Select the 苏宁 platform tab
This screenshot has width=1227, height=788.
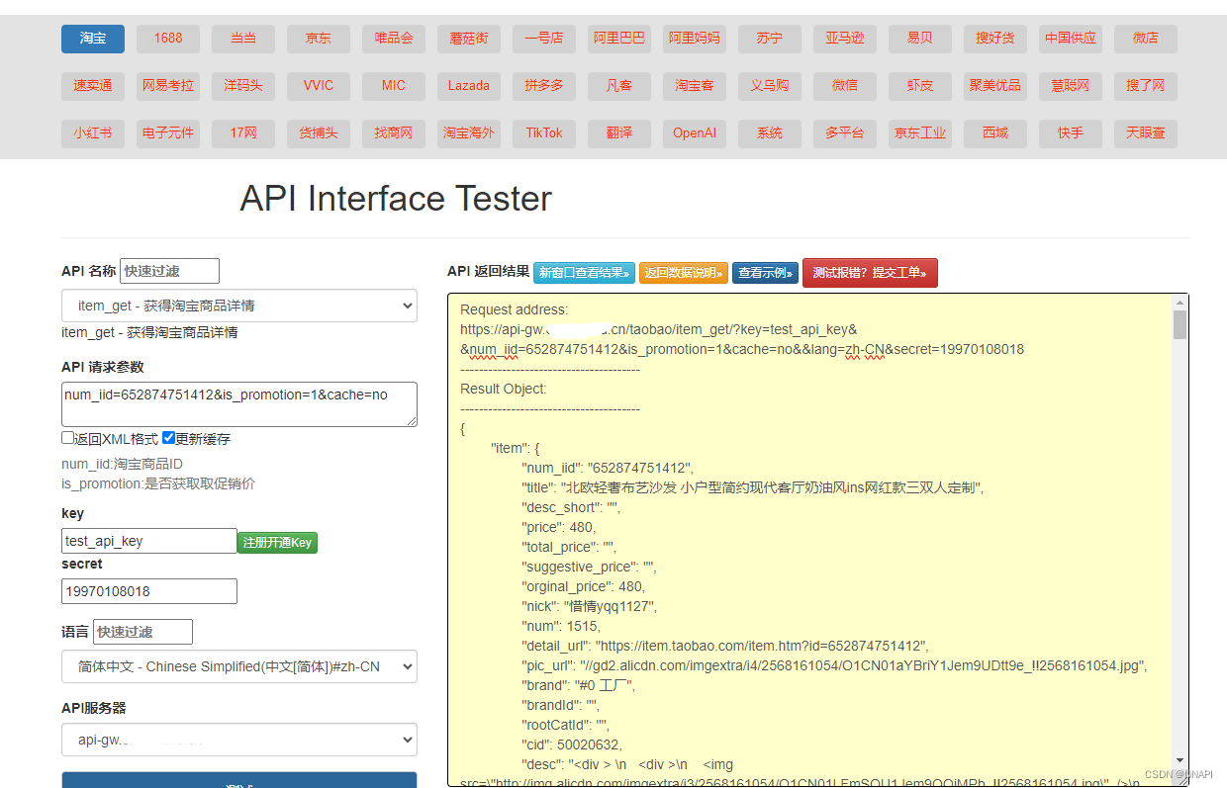pos(770,39)
